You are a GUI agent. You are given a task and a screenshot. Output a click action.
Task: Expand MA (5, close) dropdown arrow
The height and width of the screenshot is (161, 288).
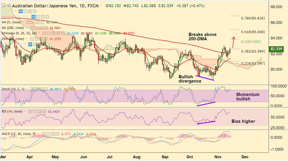coord(23,22)
